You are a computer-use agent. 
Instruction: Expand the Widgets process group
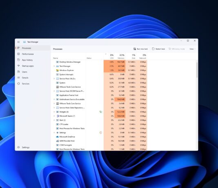(54, 112)
